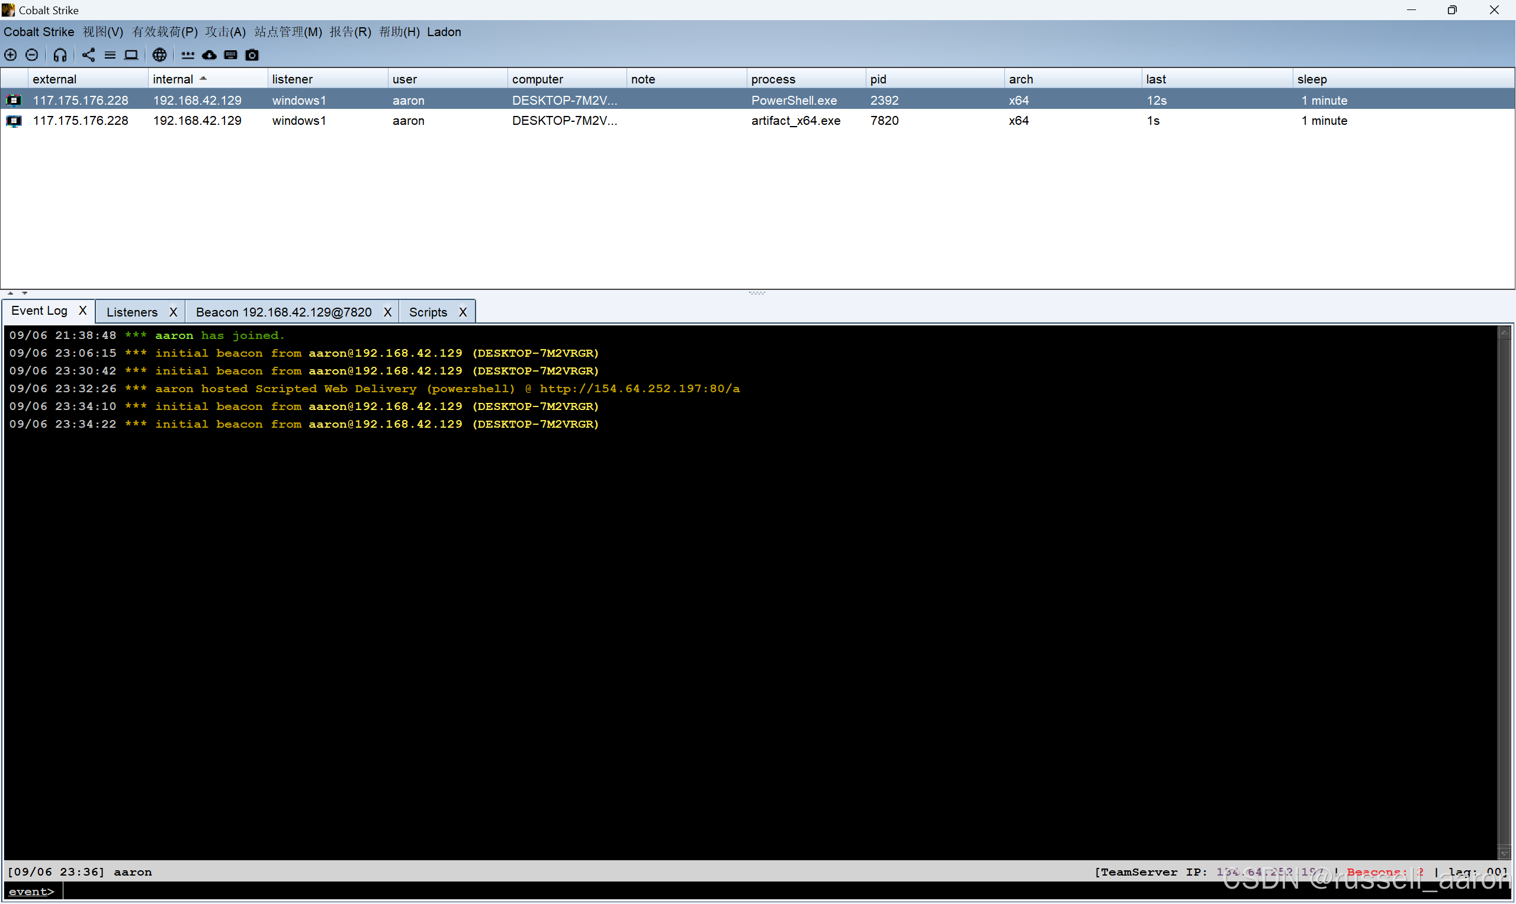Sort by the internal column header
Viewport: 1516px width, 904px height.
click(173, 79)
